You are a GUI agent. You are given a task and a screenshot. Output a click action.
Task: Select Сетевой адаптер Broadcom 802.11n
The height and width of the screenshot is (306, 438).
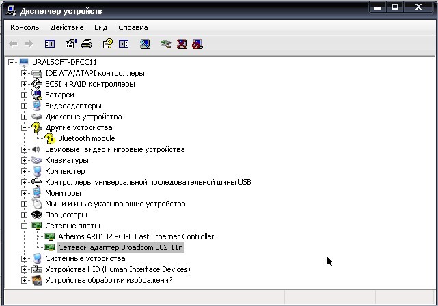[120, 247]
